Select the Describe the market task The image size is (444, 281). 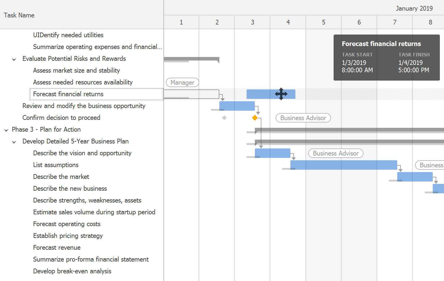[61, 177]
